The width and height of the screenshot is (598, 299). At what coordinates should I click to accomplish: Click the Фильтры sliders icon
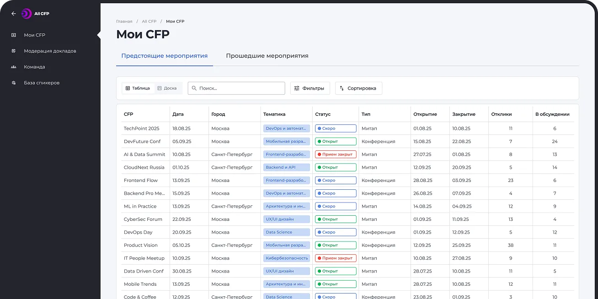click(x=297, y=88)
